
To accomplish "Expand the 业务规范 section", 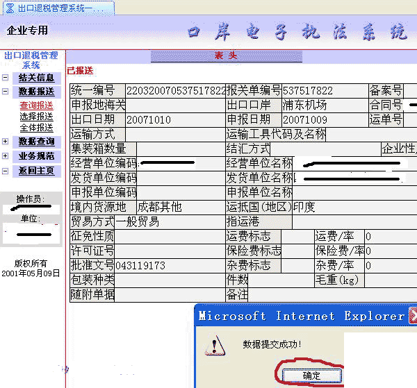I will 5,155.
